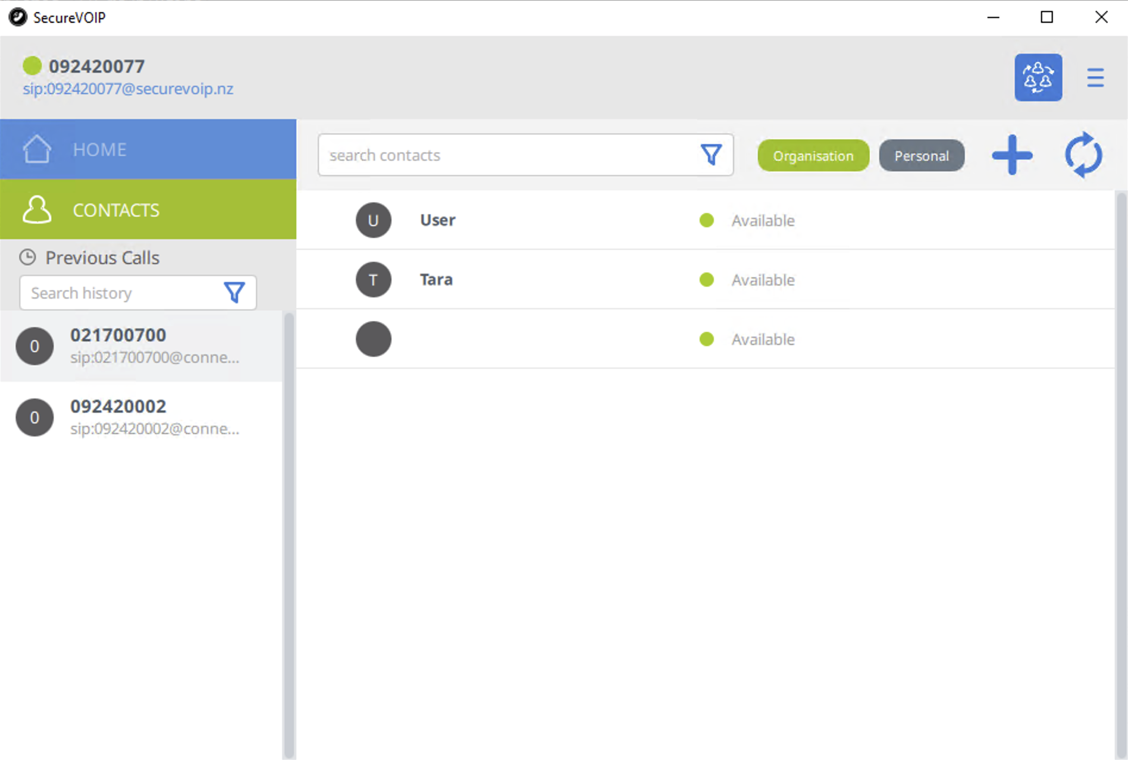
Task: Open the conference group icon button
Action: coord(1038,77)
